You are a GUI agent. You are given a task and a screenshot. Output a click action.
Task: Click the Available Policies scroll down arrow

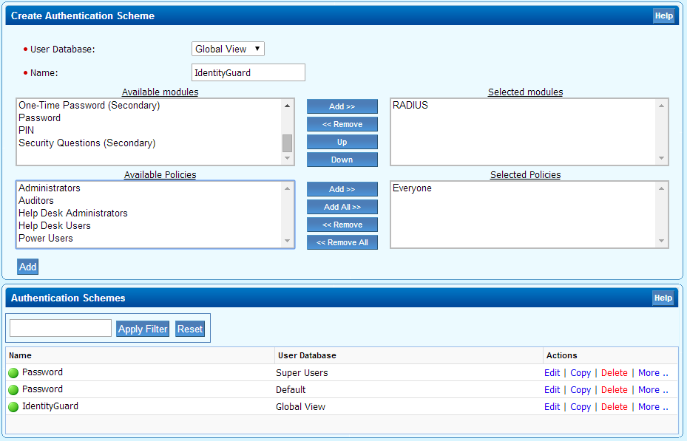coord(288,241)
